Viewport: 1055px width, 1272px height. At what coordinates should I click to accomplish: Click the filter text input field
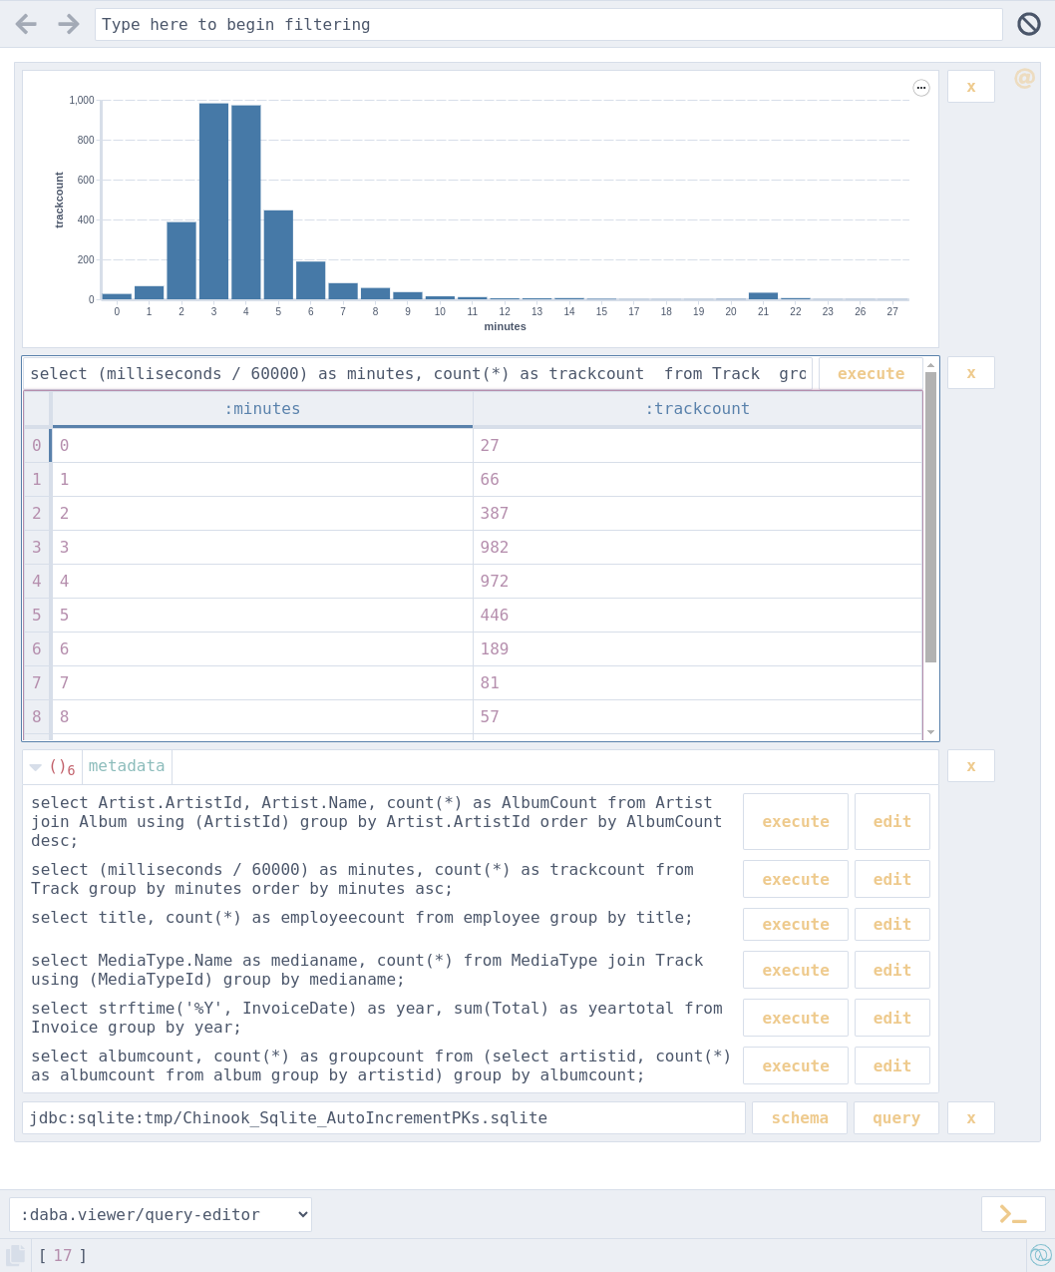click(x=548, y=24)
